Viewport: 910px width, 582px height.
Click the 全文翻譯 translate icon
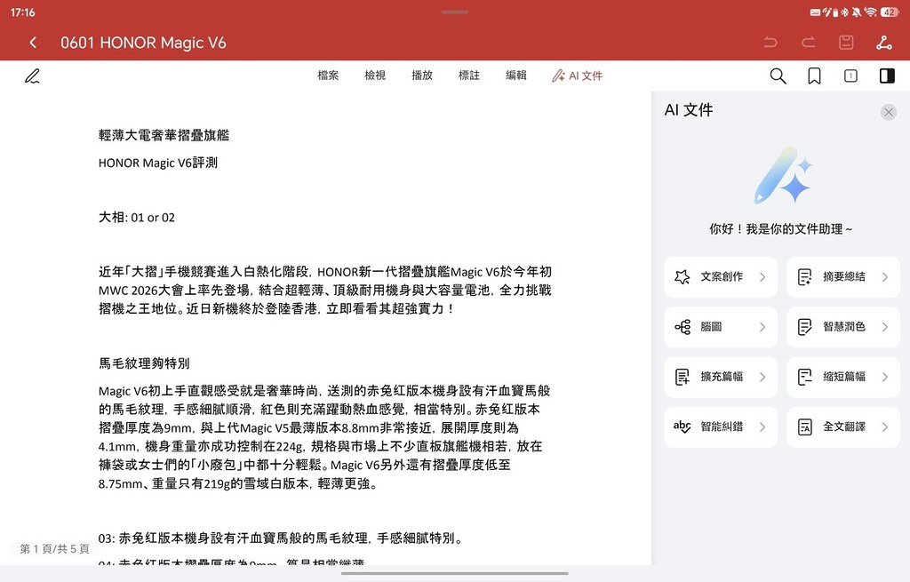(805, 427)
